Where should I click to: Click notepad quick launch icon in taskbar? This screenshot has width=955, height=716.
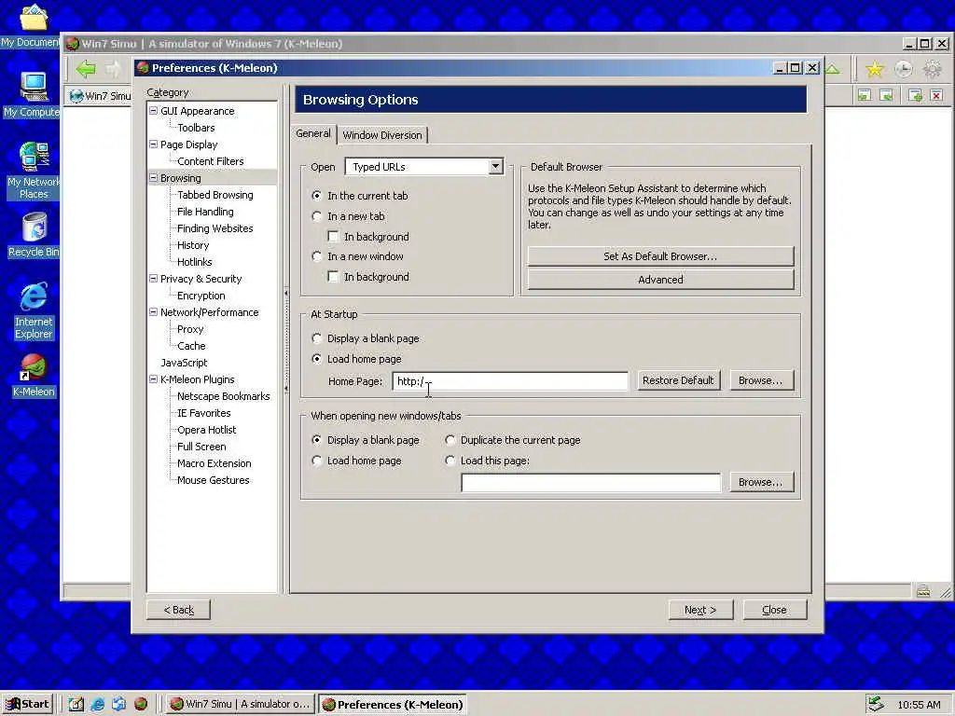(76, 704)
